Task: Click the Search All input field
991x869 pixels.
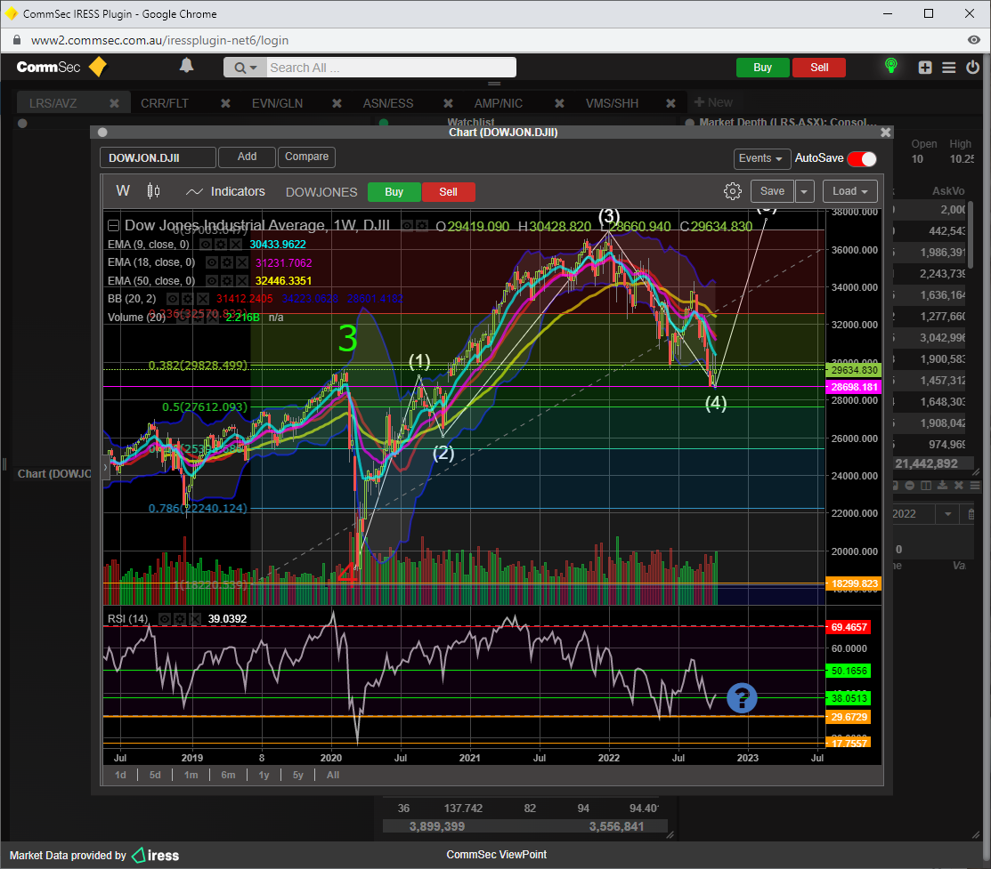Action: pyautogui.click(x=391, y=68)
